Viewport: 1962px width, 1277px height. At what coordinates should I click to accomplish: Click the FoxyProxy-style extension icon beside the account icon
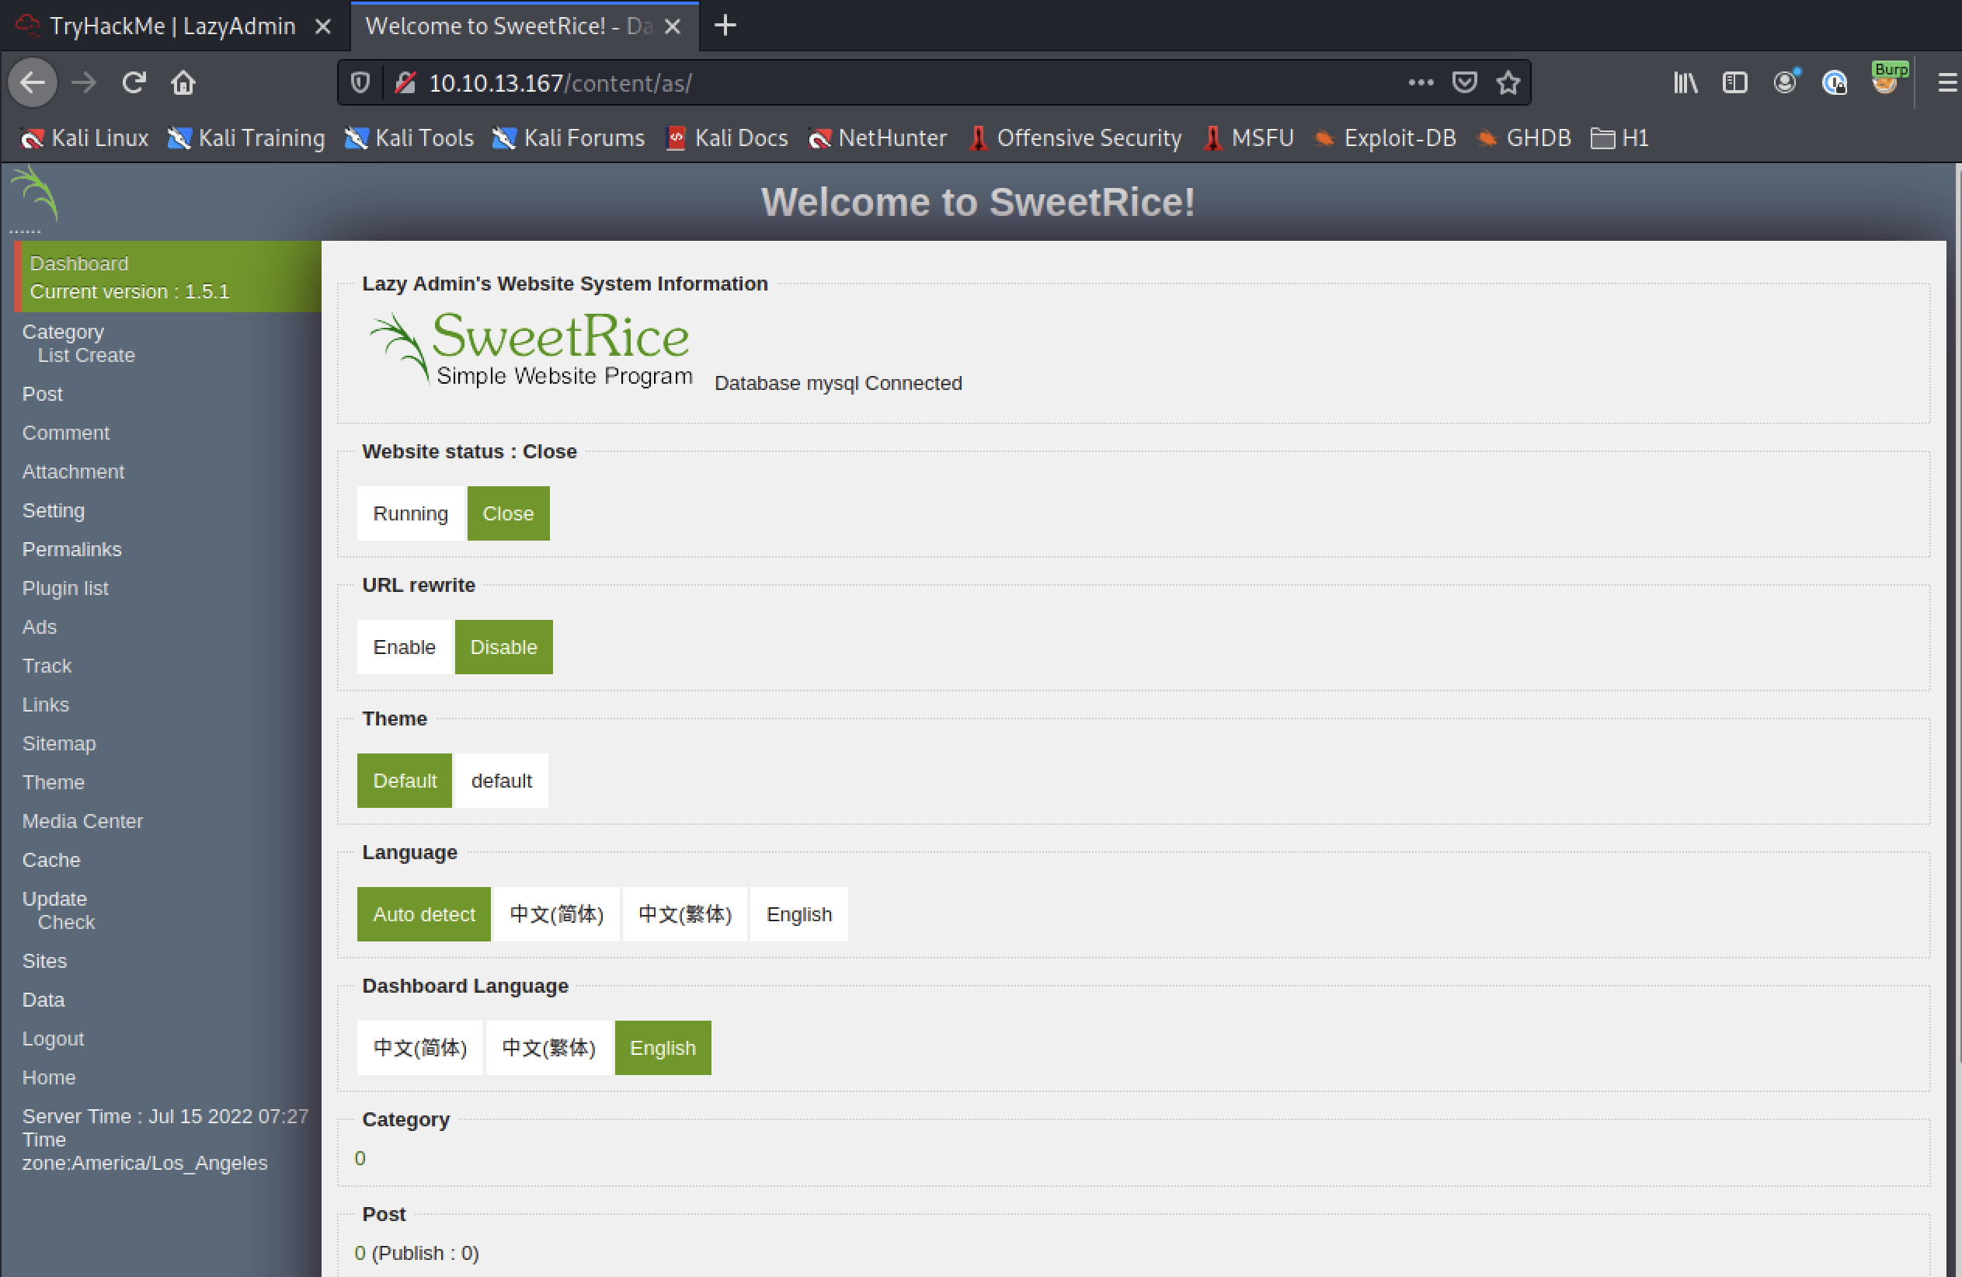pos(1834,82)
